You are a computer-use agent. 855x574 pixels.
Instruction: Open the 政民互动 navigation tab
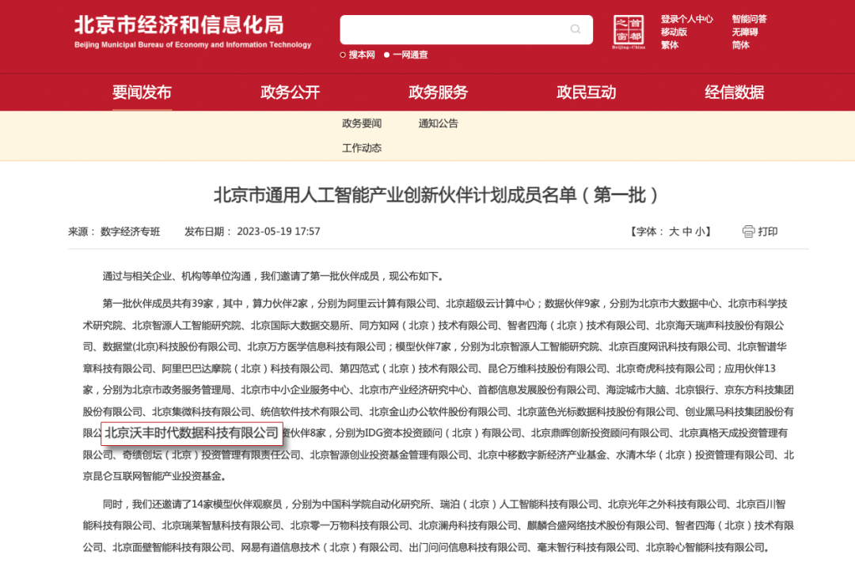[x=586, y=92]
